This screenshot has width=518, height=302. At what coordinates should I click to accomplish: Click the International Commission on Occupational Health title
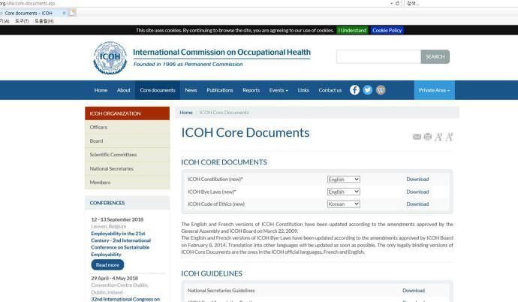tap(221, 52)
